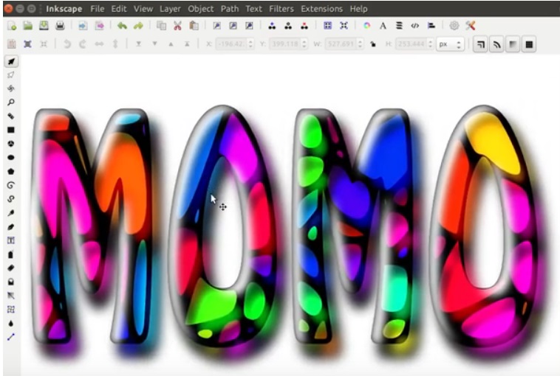Click the W width input field
Screen dimensions: 560x376
pyautogui.click(x=341, y=44)
